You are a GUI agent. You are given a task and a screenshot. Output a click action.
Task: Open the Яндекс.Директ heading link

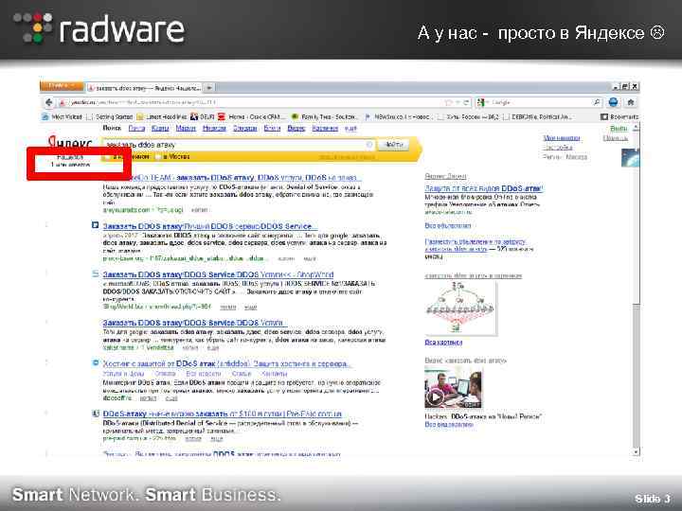click(x=445, y=176)
